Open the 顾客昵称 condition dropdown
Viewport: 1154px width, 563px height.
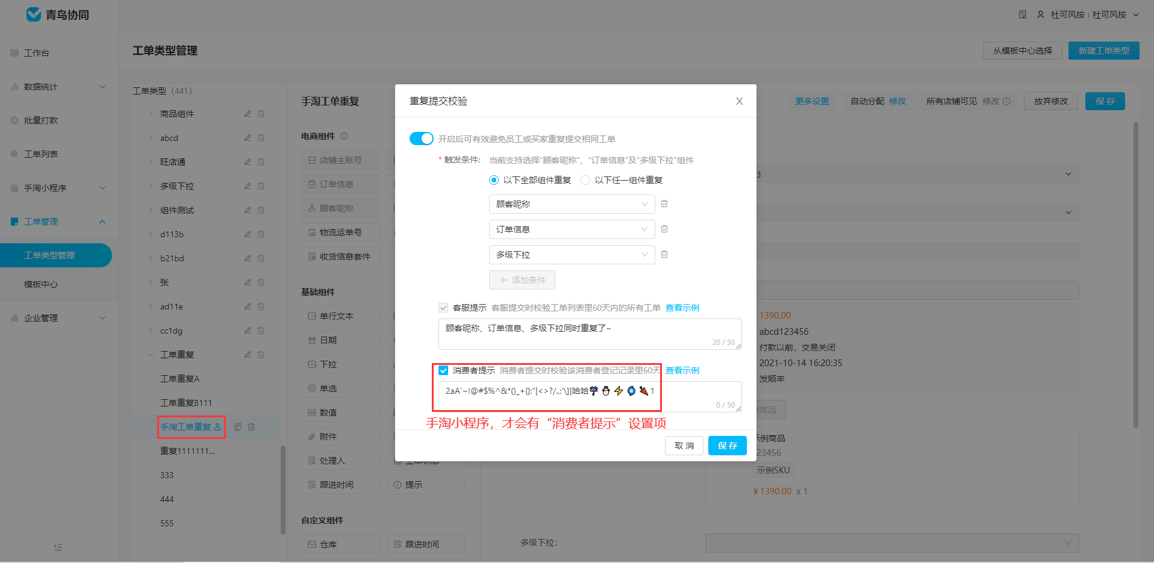[x=572, y=204]
